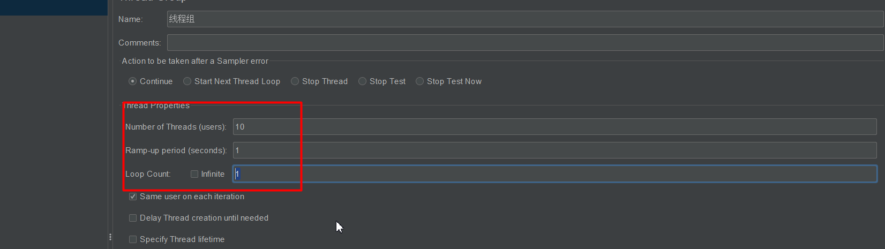Click the Ramp-up period (seconds) label
885x249 pixels.
(x=176, y=150)
